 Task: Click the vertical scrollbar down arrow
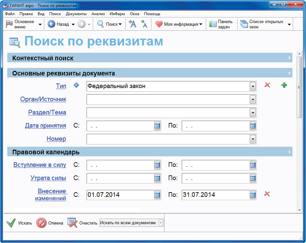coord(299,210)
